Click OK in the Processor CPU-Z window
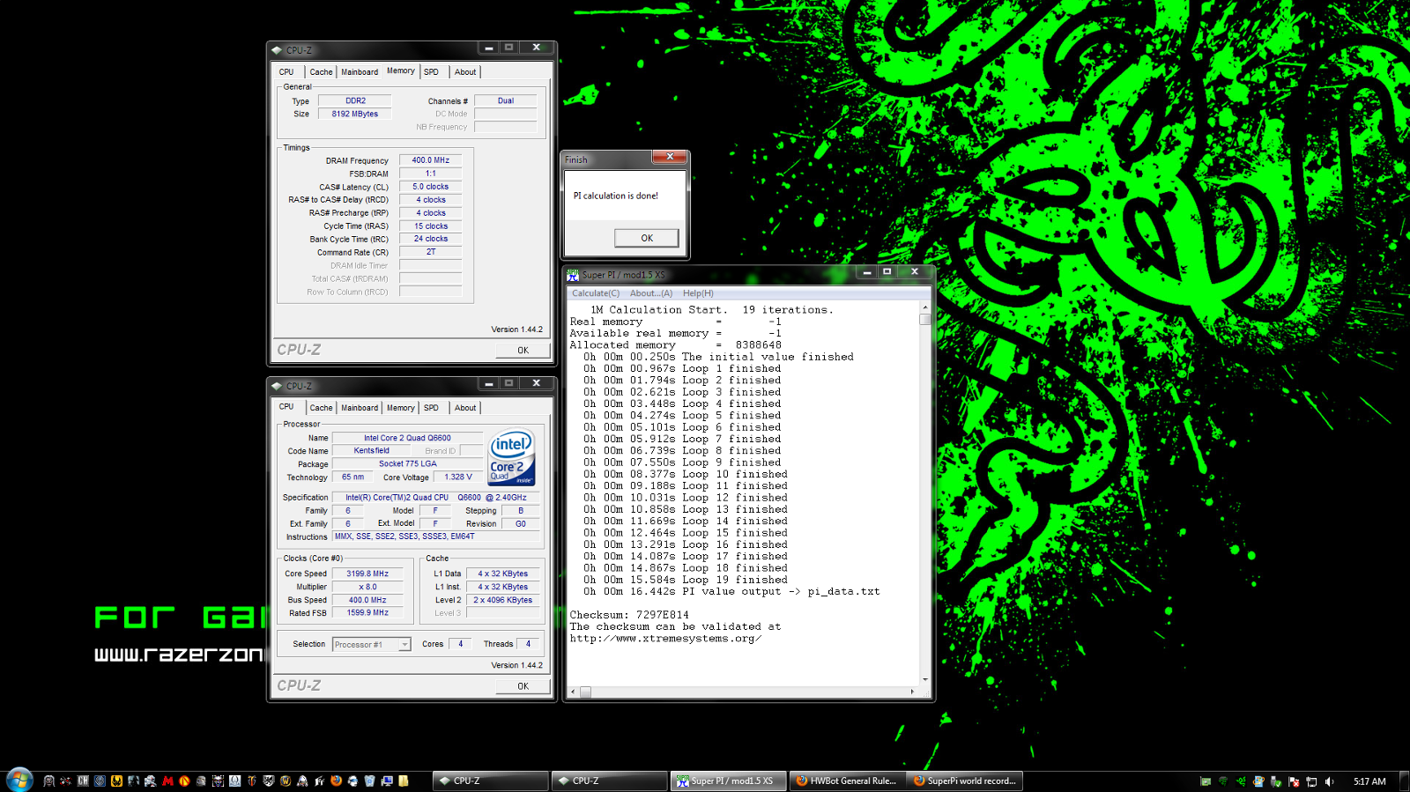Screen dimensions: 1410x792 (523, 685)
